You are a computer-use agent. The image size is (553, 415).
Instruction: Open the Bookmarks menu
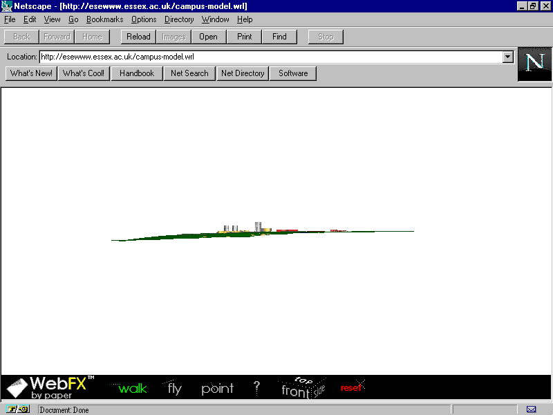coord(104,19)
